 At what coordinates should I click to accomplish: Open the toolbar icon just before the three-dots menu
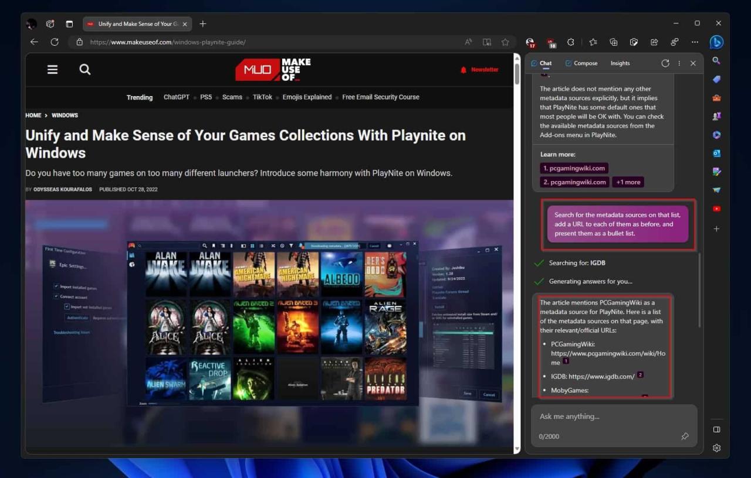pos(675,42)
